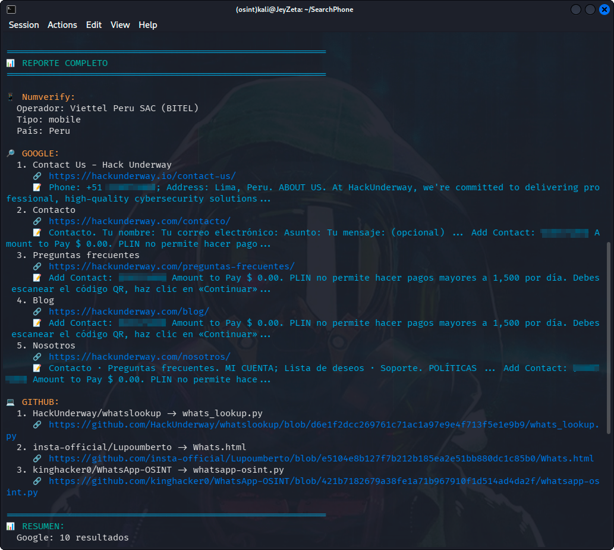614x550 pixels.
Task: Click result title '4. Blog'
Action: [x=35, y=300]
